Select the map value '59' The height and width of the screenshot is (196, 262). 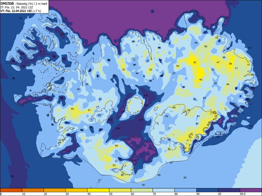[x=174, y=107]
